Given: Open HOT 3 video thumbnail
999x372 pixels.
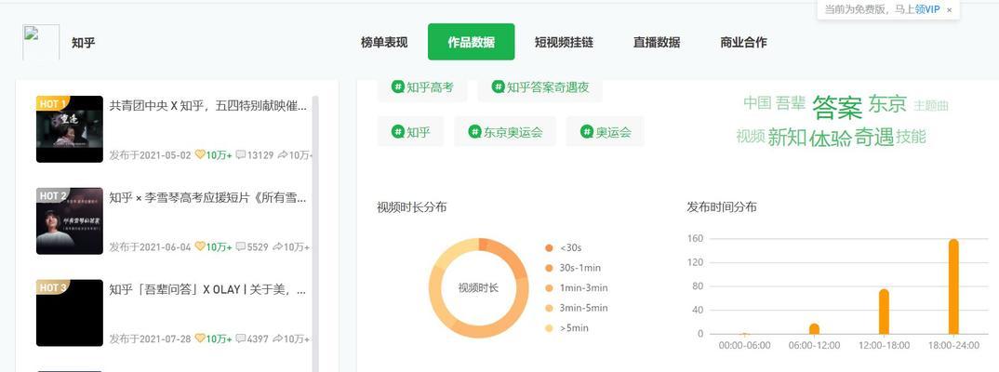Looking at the screenshot, I should [70, 312].
